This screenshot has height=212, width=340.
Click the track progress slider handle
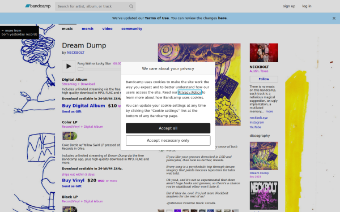click(x=80, y=69)
